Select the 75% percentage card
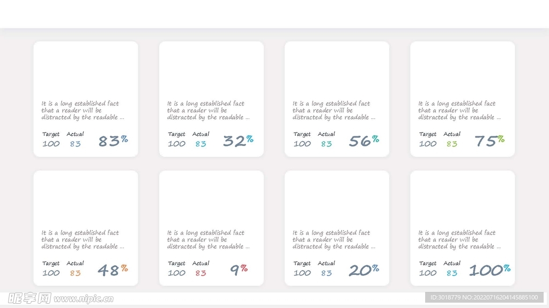This screenshot has height=308, width=549. tap(463, 99)
